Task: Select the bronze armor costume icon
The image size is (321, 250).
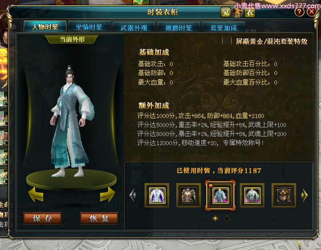Action: (x=189, y=195)
